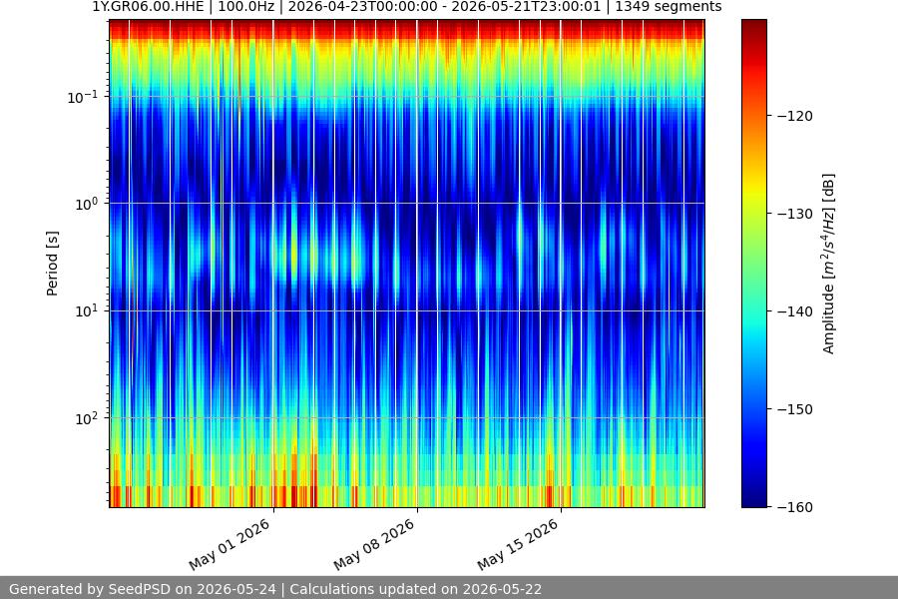Click the −130 colorbar tick label
Viewport: 898px width, 599px height.
click(x=795, y=214)
